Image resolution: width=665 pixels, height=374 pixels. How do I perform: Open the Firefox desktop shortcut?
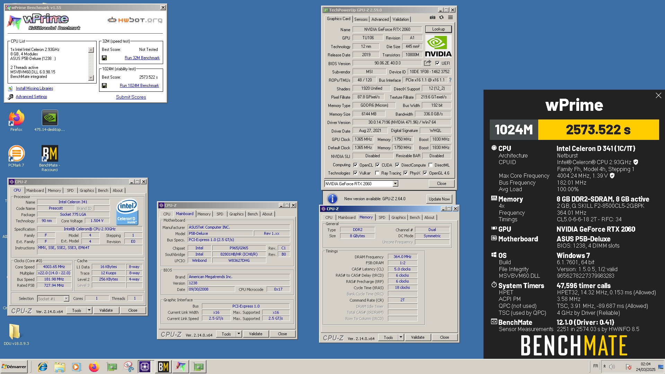coord(16,121)
